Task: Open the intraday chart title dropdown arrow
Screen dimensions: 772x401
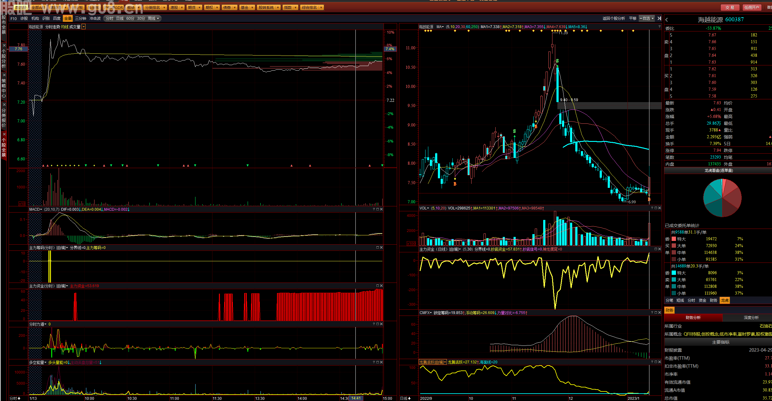Action: point(84,27)
